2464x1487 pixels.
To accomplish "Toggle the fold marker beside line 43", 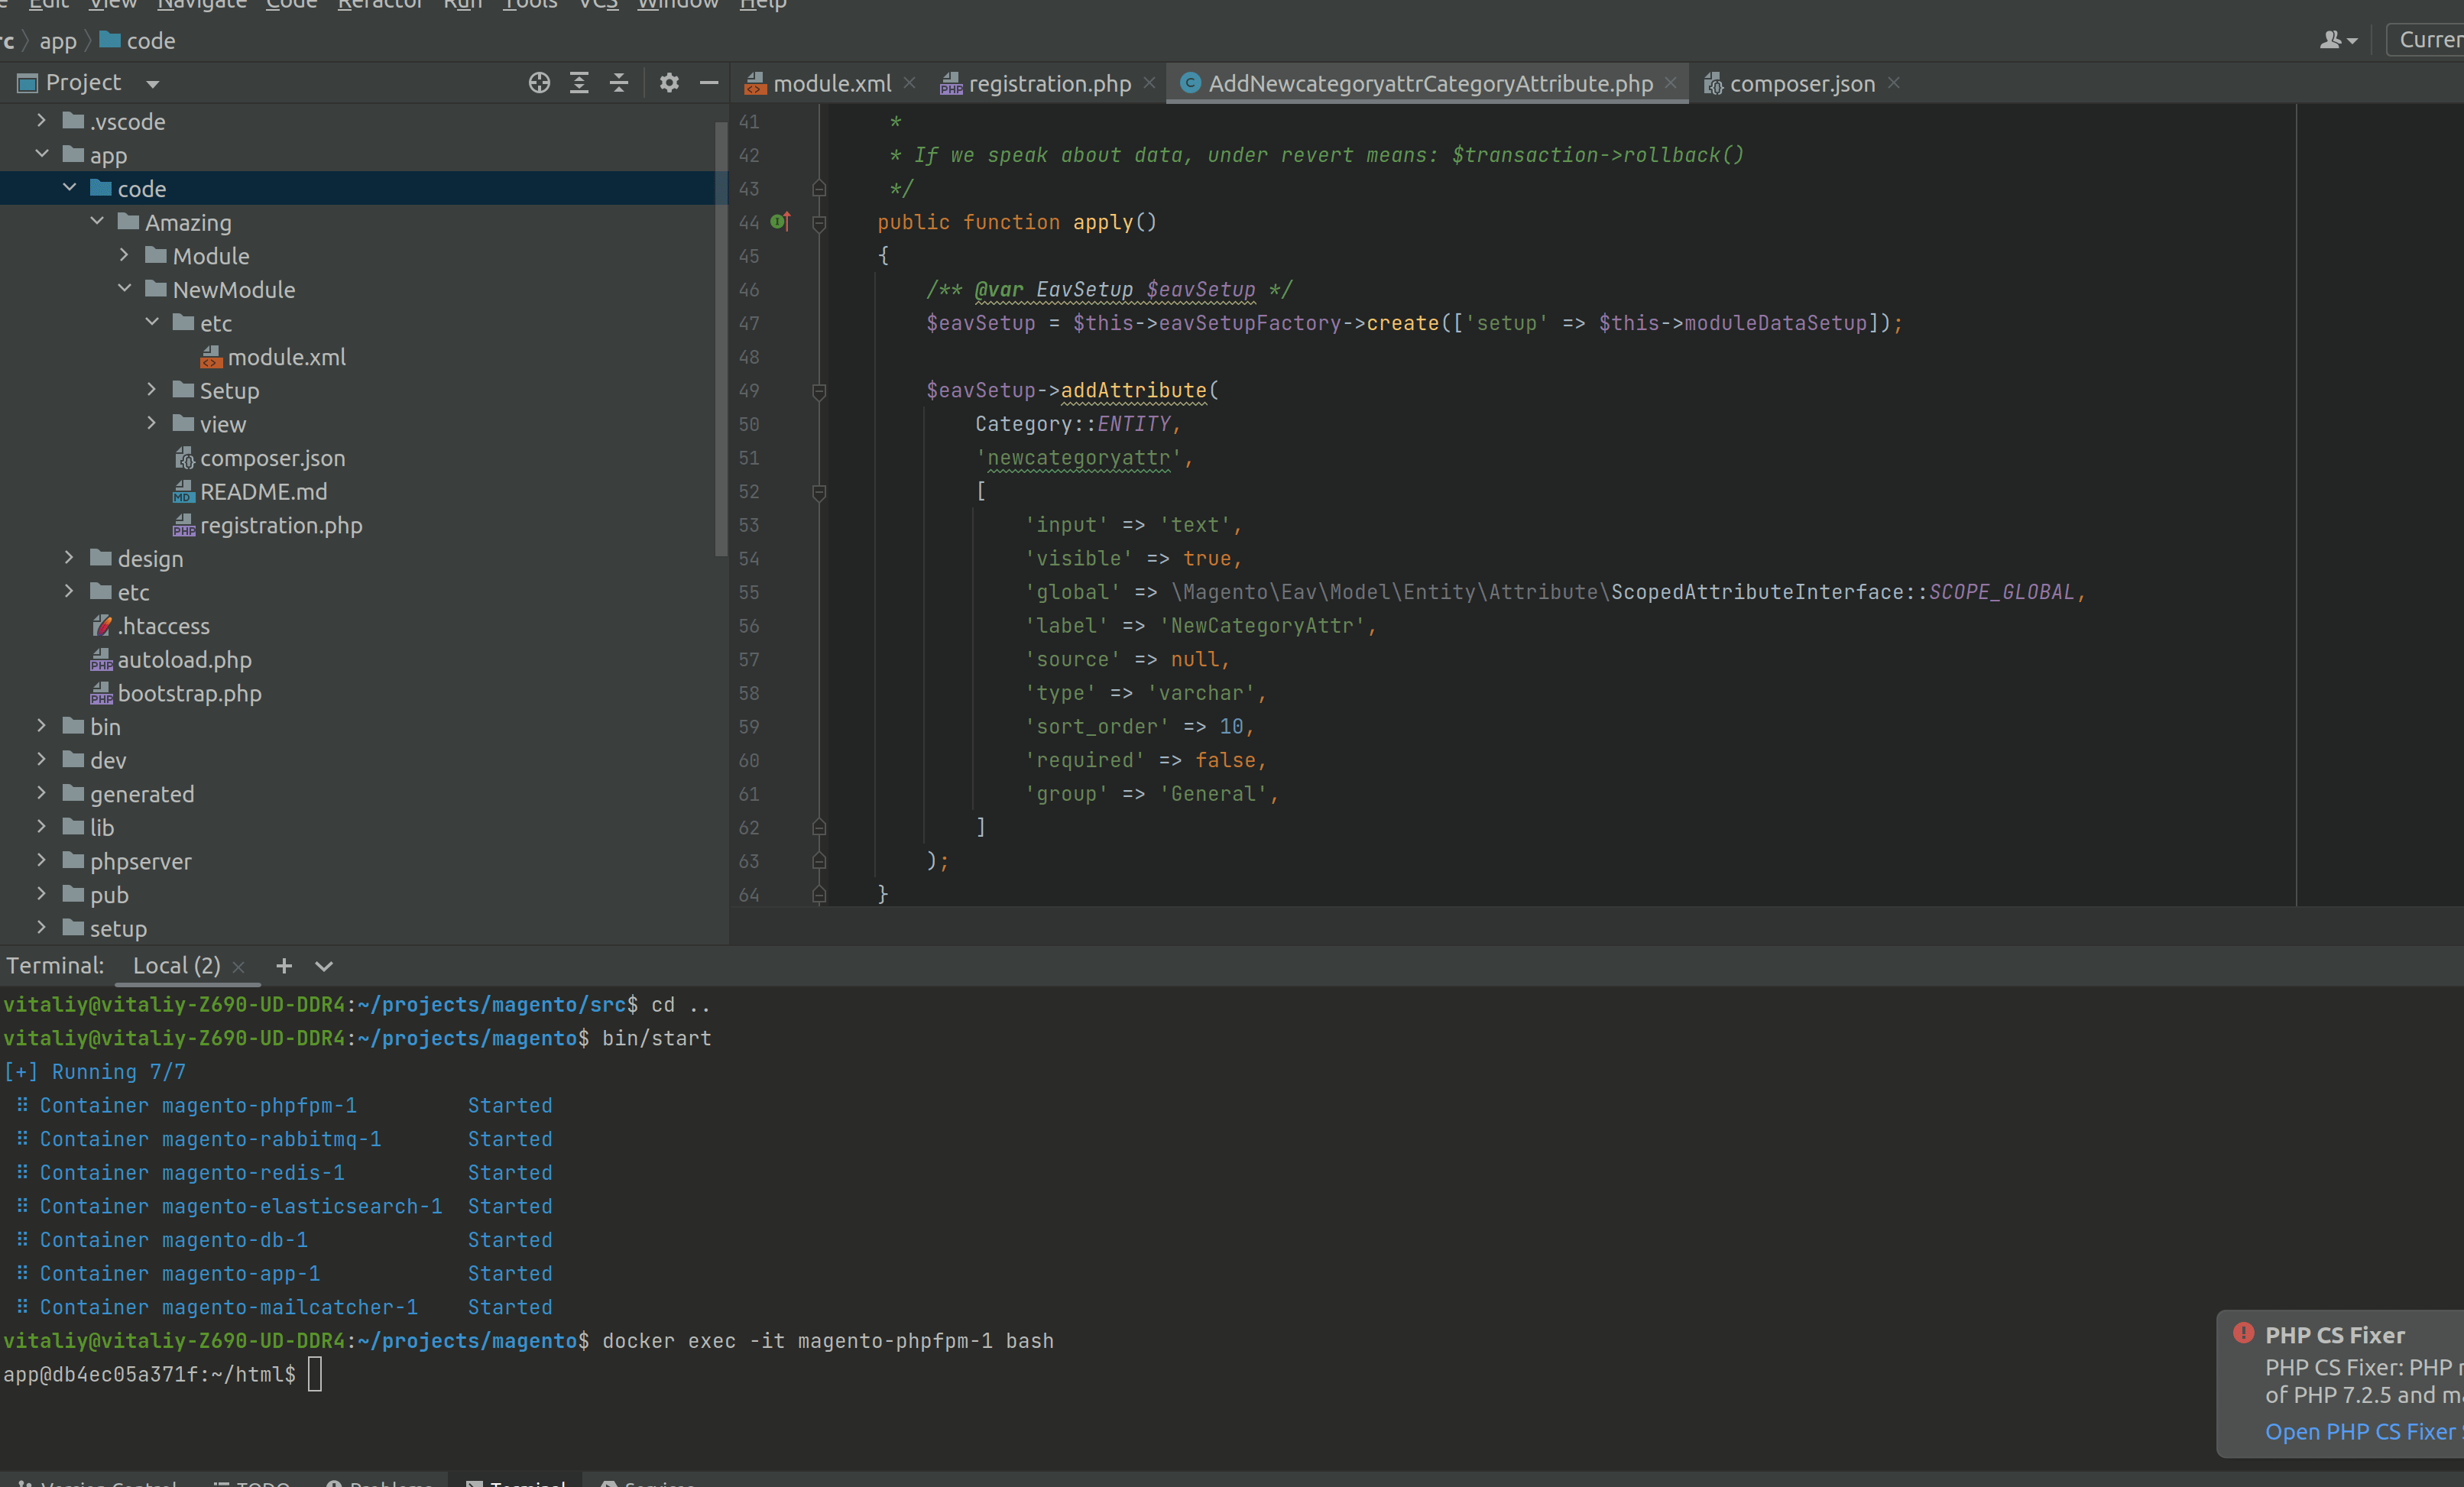I will [819, 189].
